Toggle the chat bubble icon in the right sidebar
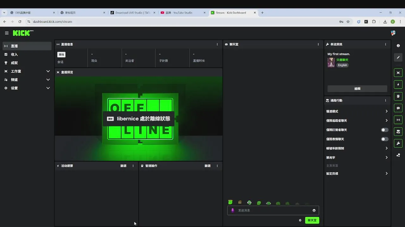Screen dimensions: 405x227 398,108
